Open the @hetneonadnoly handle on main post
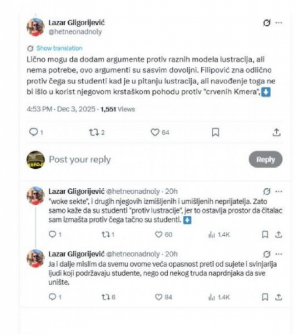This screenshot has width=296, height=334. tap(75, 32)
